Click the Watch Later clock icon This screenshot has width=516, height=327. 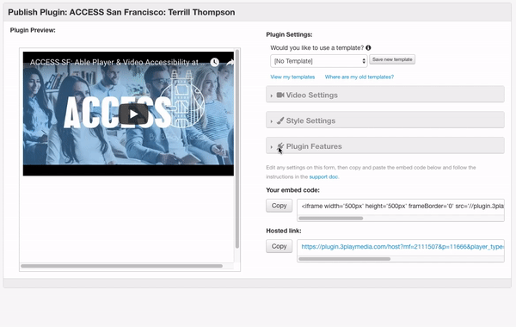point(214,62)
